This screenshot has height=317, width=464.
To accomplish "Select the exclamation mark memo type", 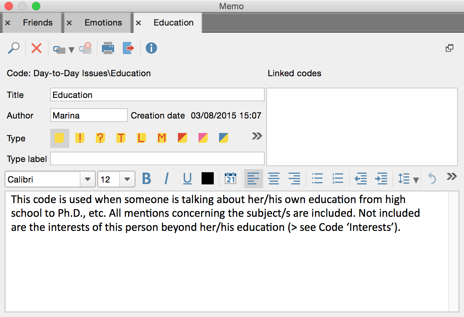I will coord(79,138).
